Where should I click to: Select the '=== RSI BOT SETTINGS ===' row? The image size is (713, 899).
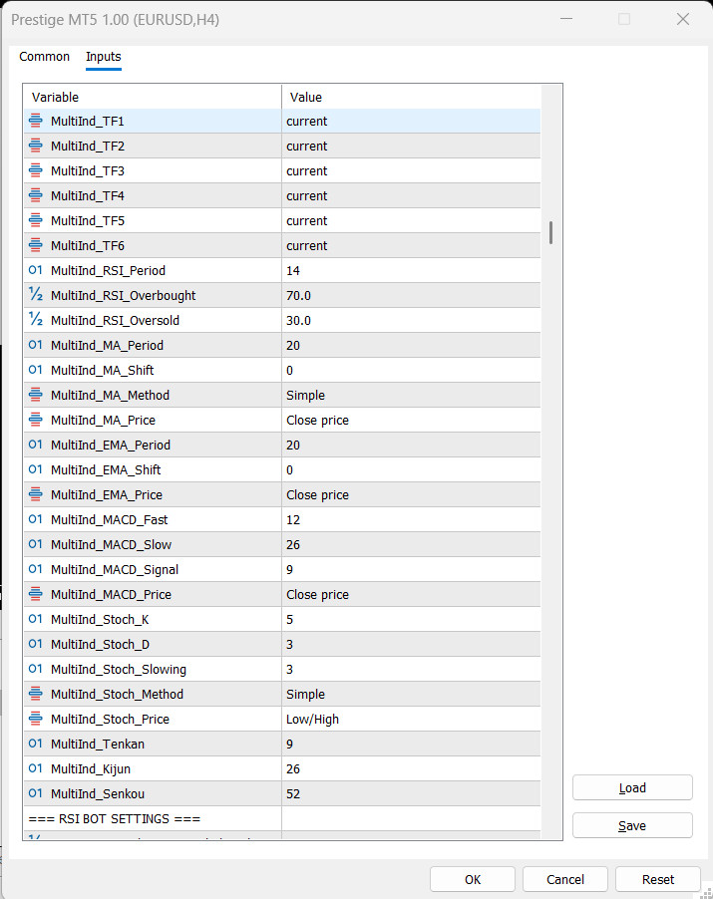pyautogui.click(x=281, y=818)
